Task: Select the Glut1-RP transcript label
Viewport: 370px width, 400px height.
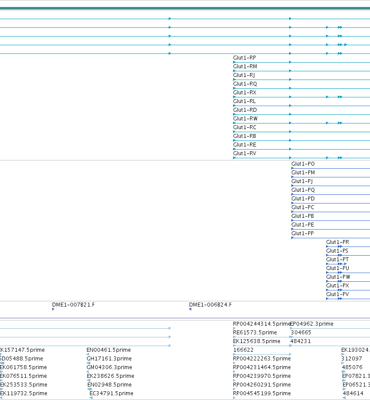Action: click(x=244, y=58)
